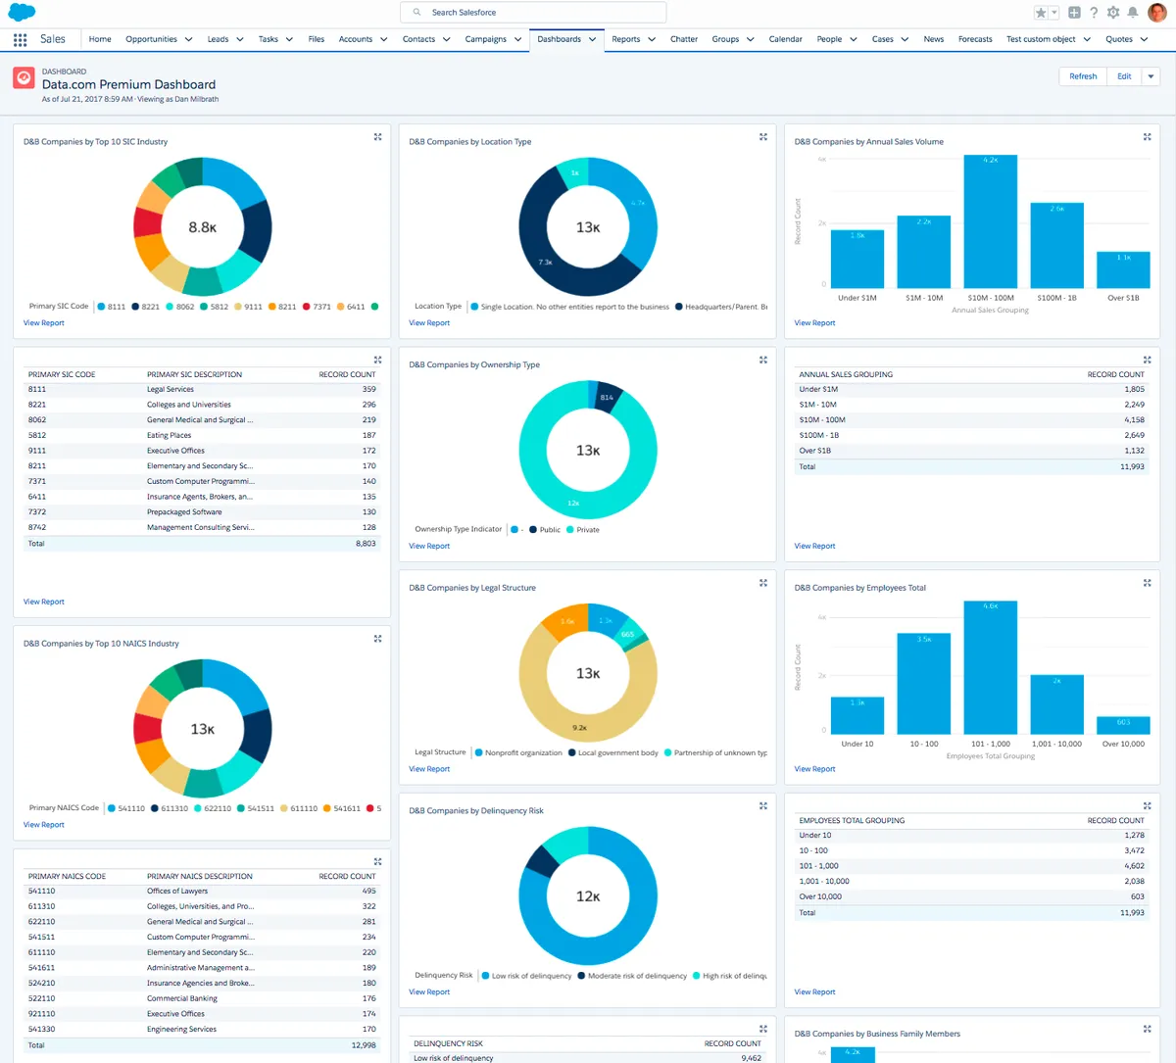Open the user profile avatar
This screenshot has width=1176, height=1063.
tap(1157, 13)
